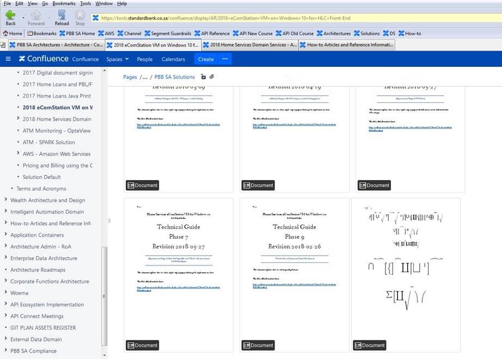502x359 pixels.
Task: Open the Technical Guide Phase 7 thumbnail
Action: (x=179, y=275)
